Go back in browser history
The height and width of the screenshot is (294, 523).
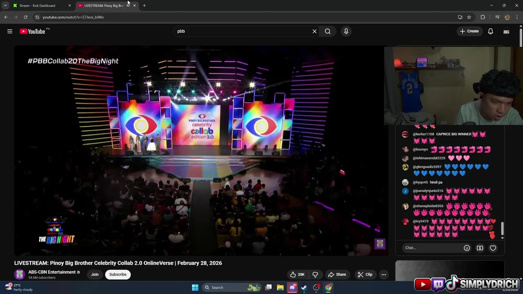pyautogui.click(x=6, y=17)
